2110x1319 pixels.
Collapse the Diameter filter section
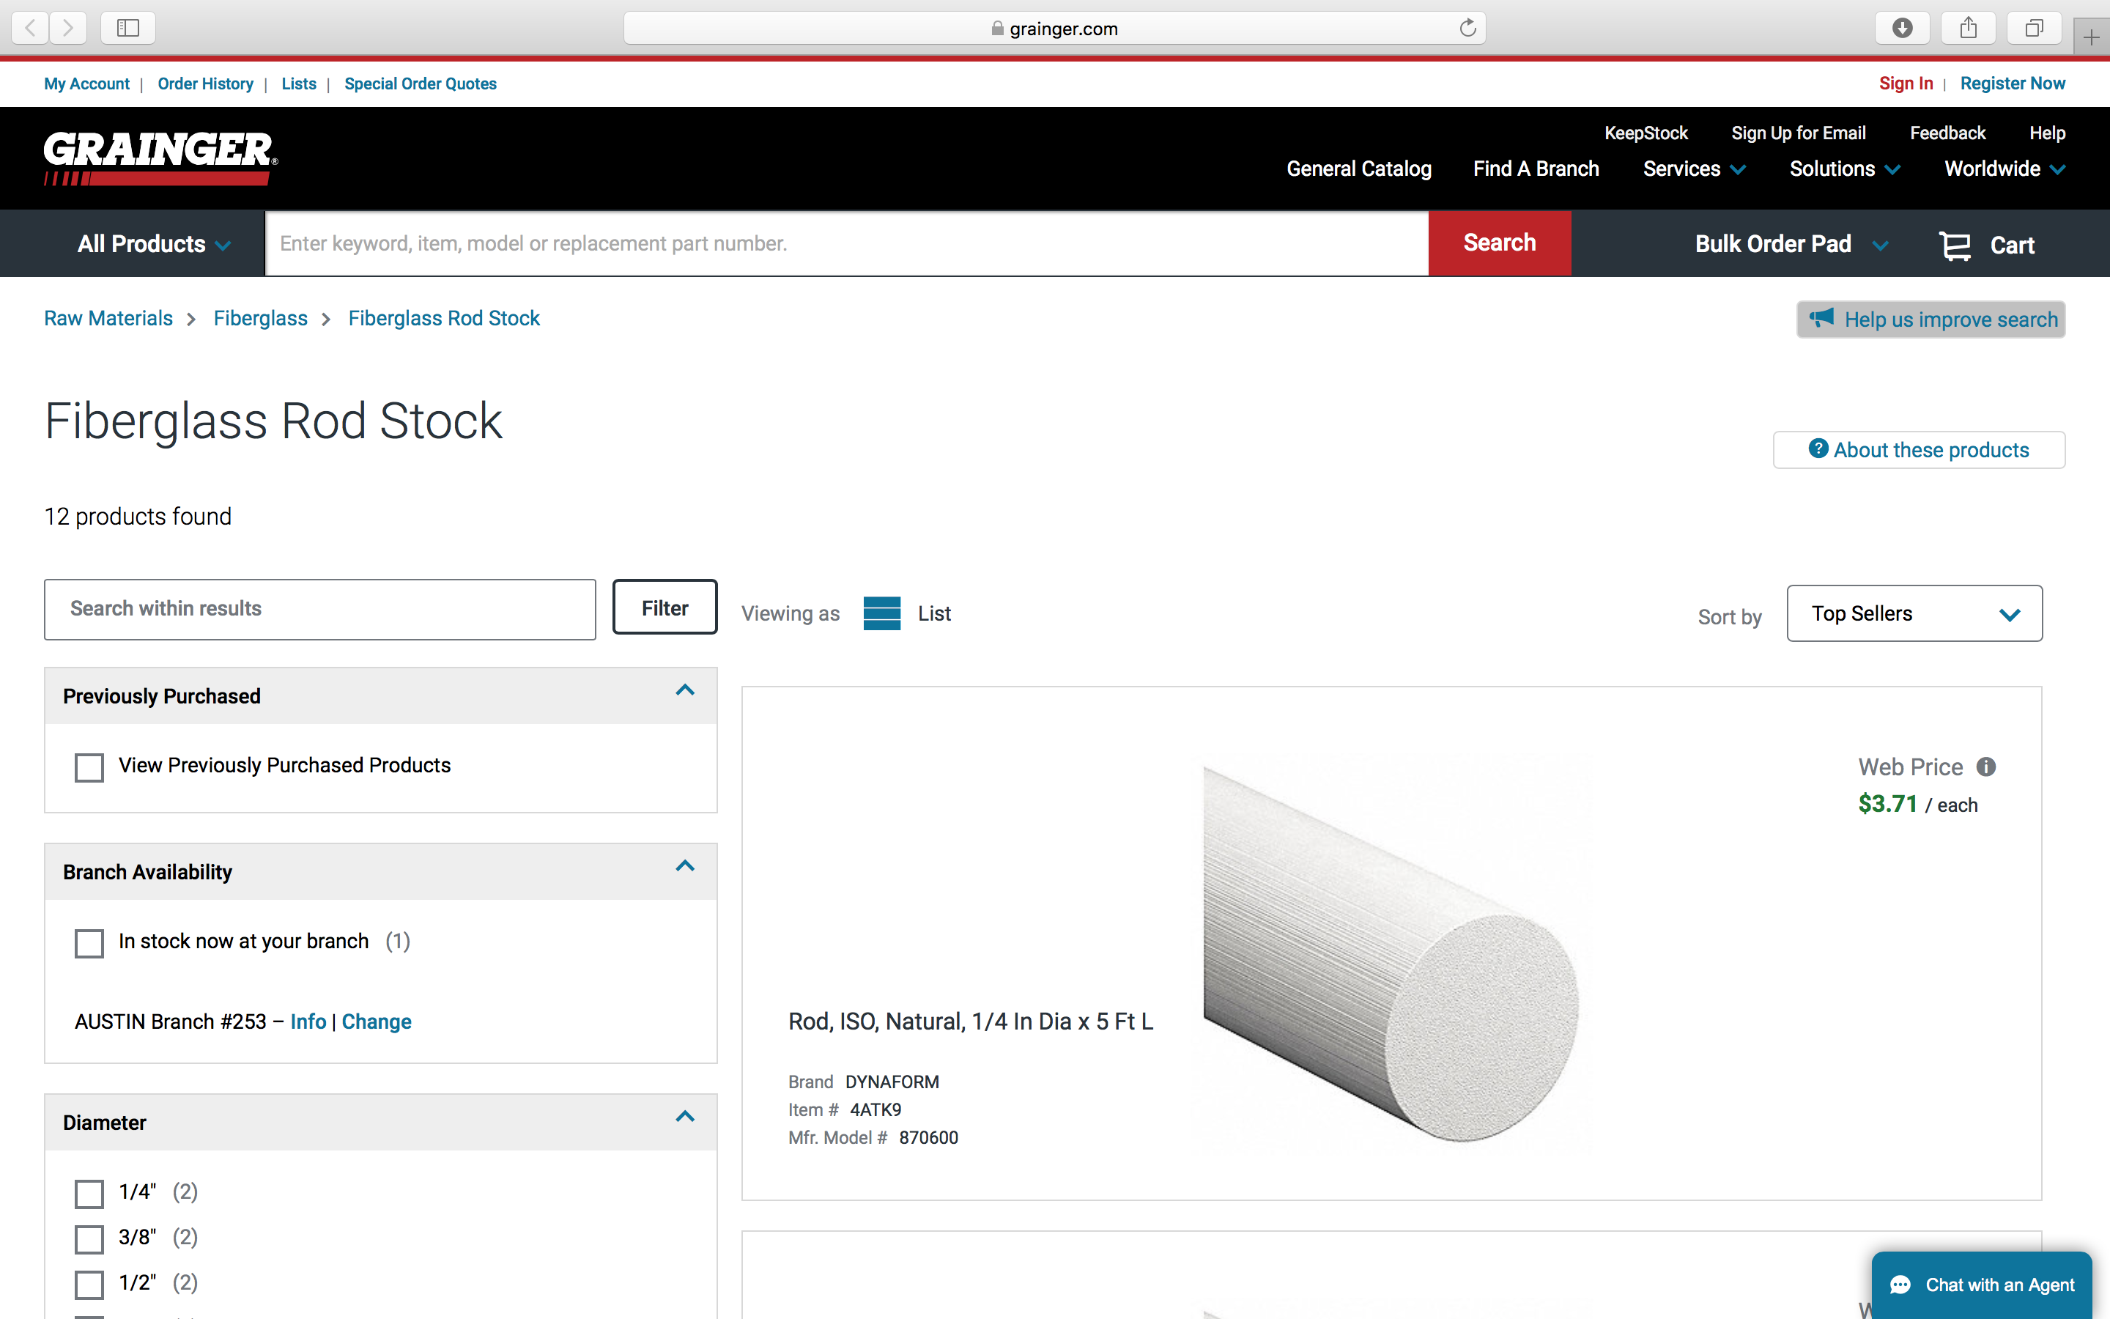click(685, 1117)
